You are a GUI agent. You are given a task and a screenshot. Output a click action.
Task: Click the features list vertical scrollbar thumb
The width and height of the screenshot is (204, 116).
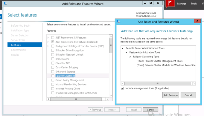click(111, 45)
